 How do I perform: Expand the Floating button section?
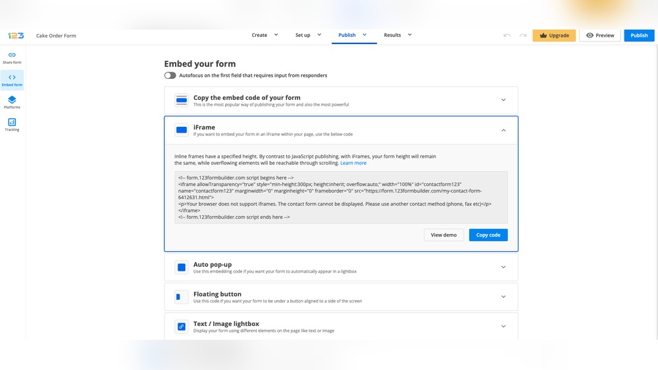[x=503, y=296]
